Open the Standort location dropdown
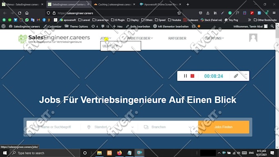 [x=110, y=127]
